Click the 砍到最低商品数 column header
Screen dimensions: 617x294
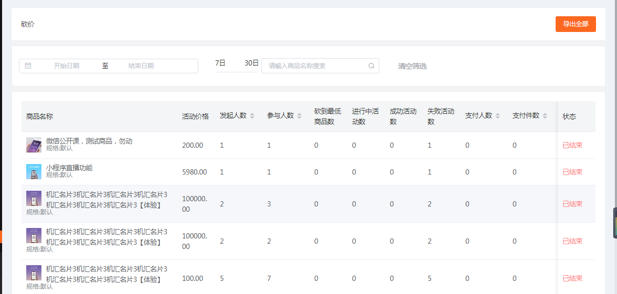328,116
